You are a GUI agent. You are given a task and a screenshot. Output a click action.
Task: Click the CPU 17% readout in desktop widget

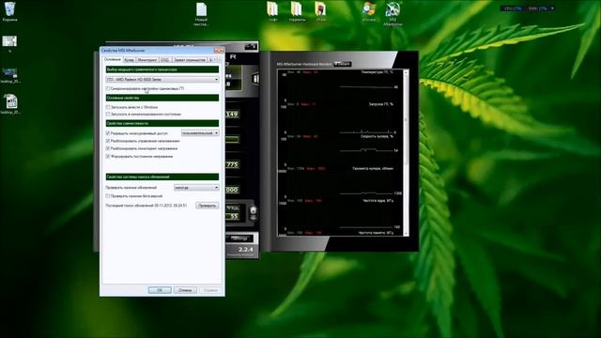(x=513, y=8)
